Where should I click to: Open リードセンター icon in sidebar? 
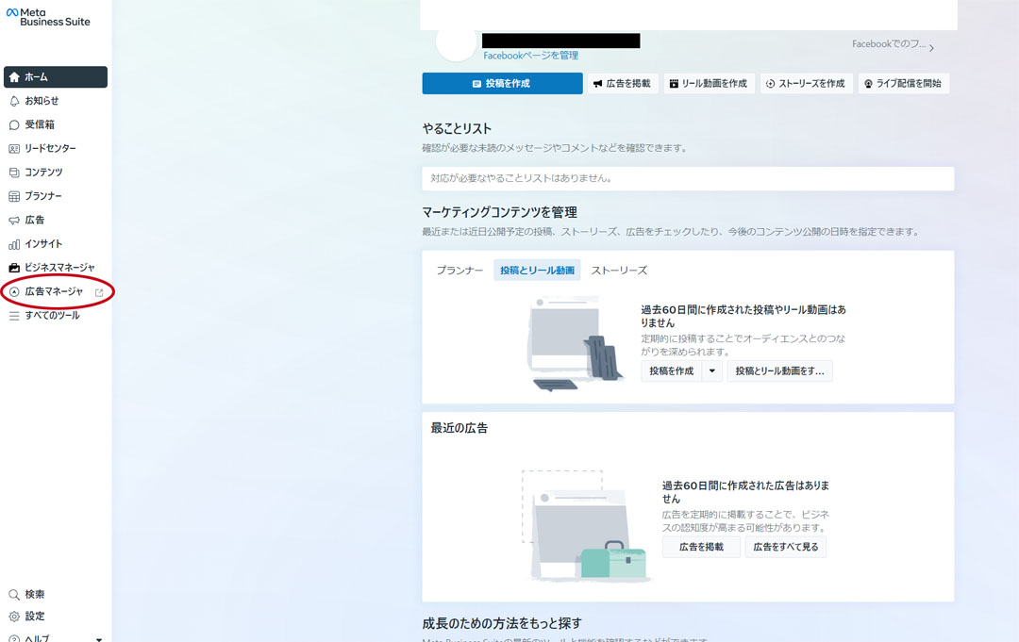(x=14, y=149)
